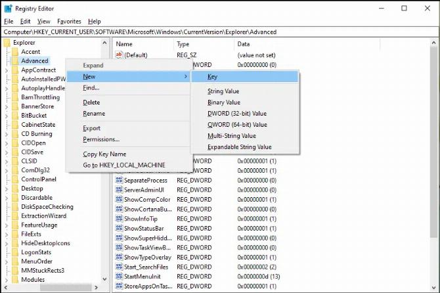
Task: Create a new String Value
Action: pos(244,91)
